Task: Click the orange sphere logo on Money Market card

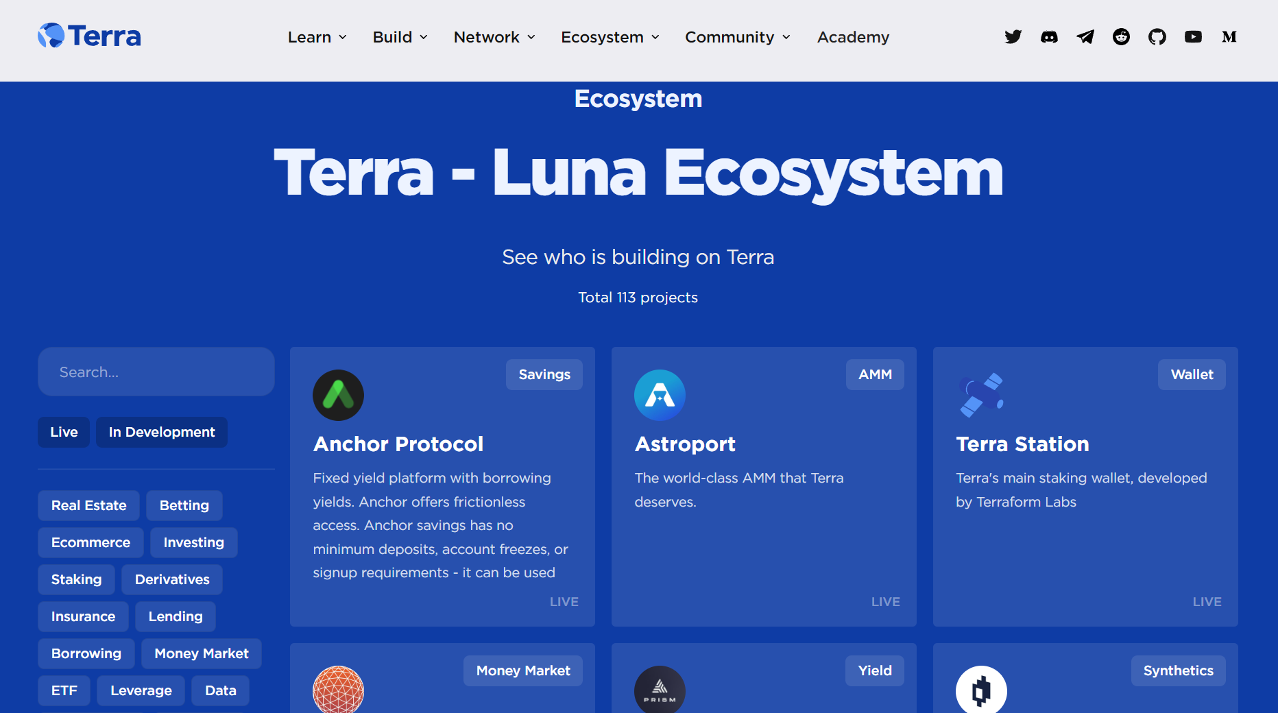Action: point(338,690)
